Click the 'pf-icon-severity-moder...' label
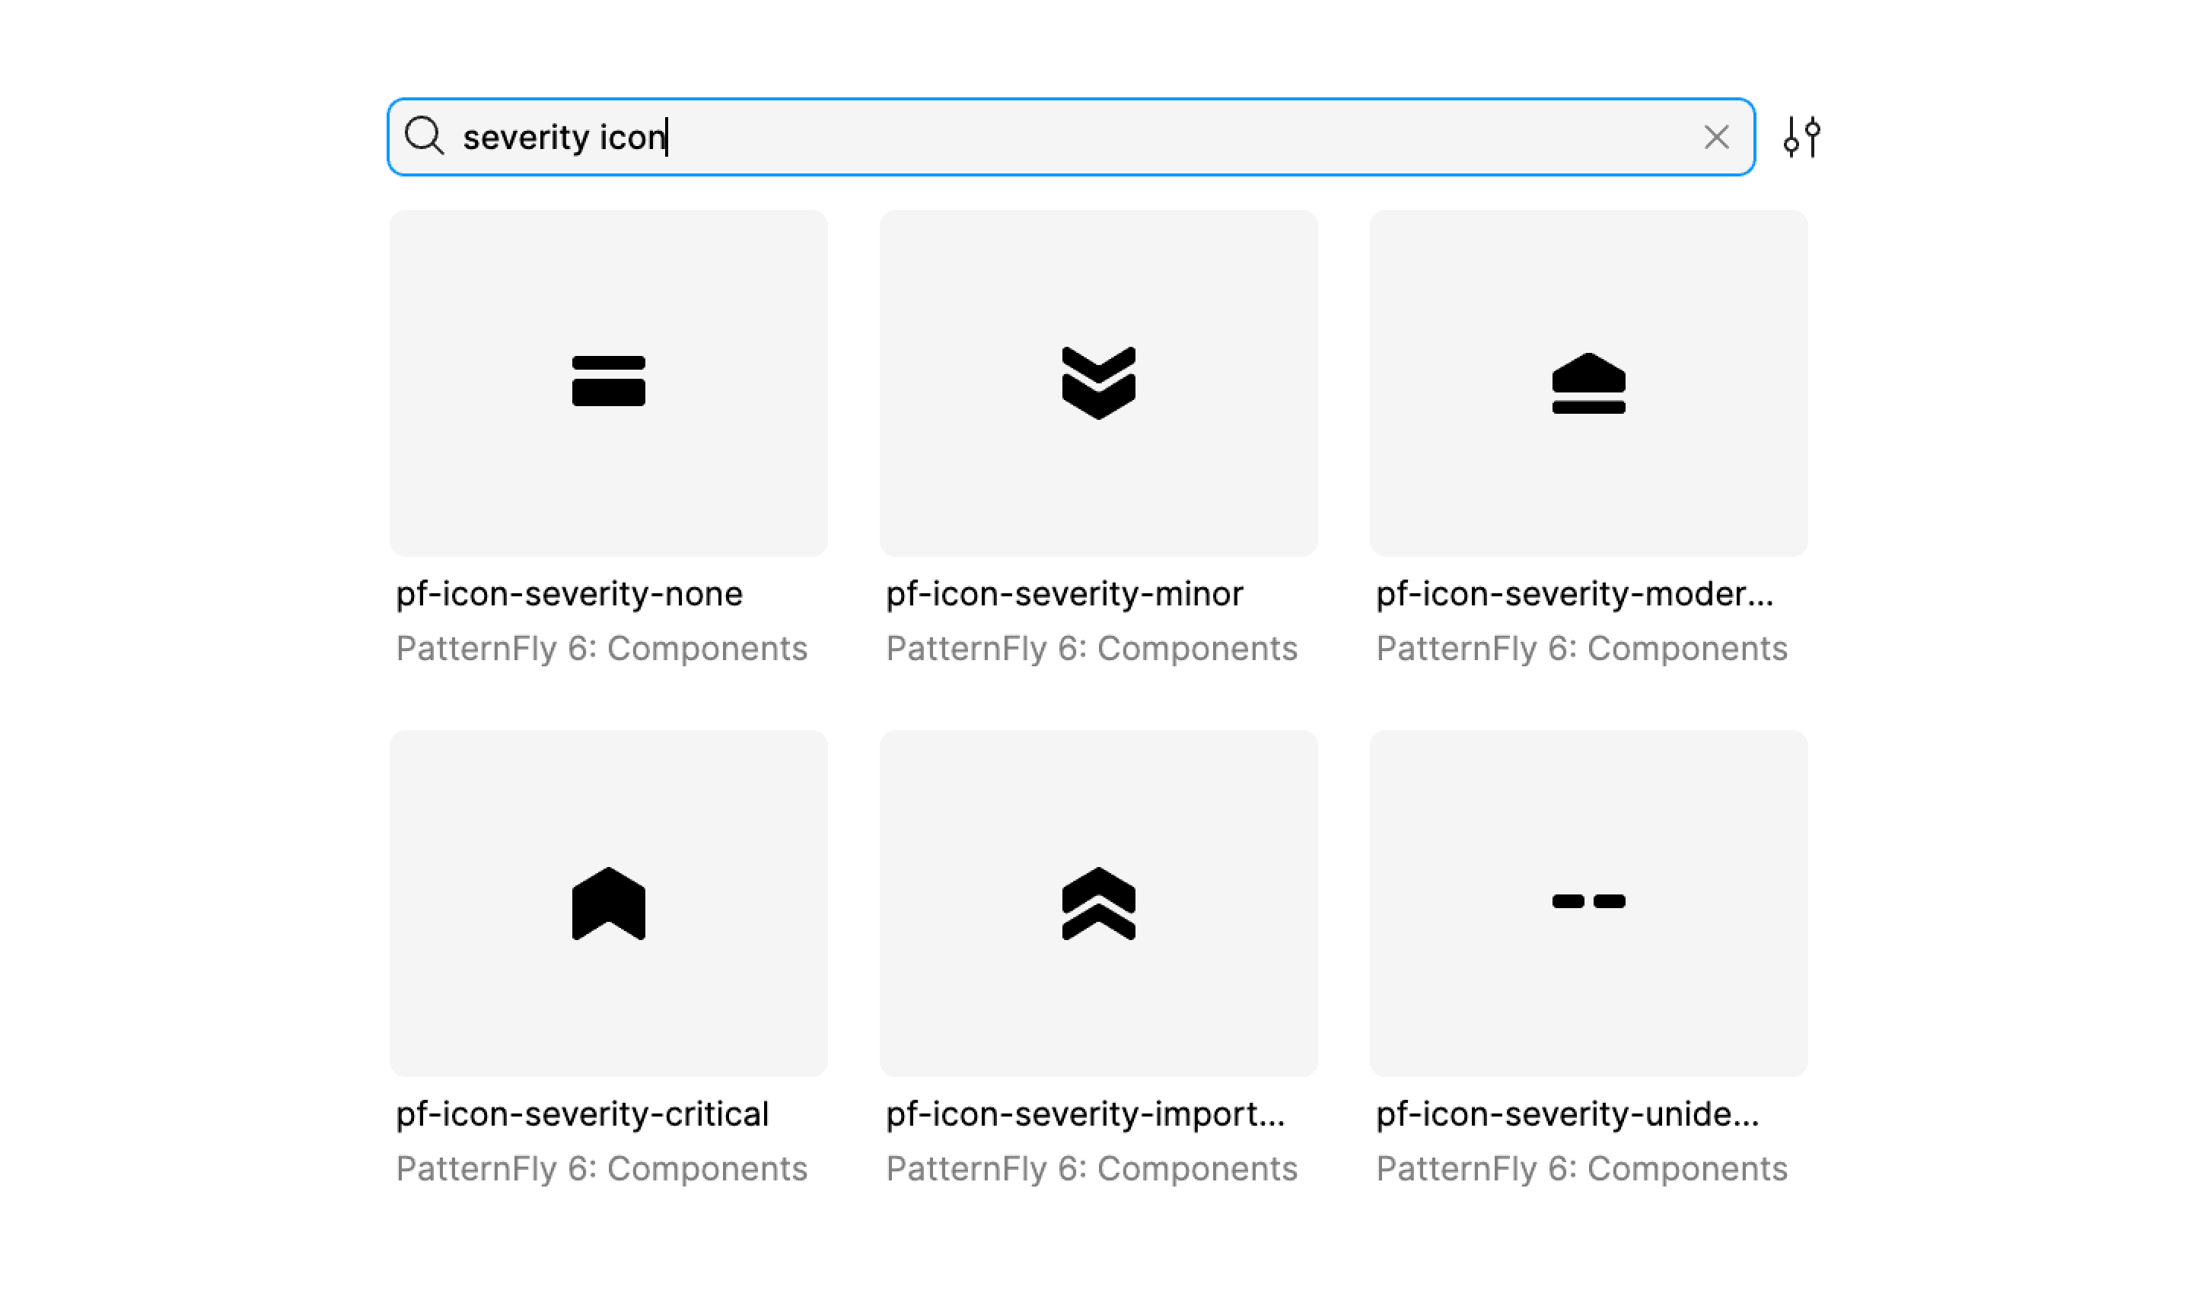This screenshot has height=1293, width=2207. point(1575,595)
